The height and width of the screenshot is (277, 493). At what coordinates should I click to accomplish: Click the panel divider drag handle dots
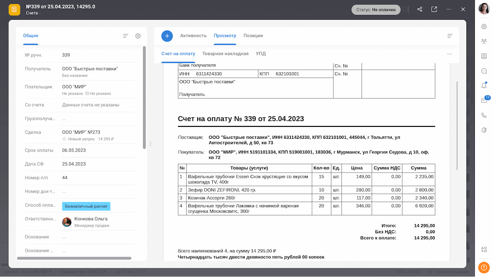tap(151, 144)
